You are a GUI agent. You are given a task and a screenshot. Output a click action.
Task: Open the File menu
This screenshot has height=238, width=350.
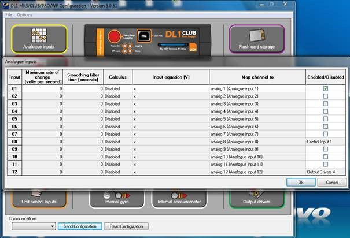[x=9, y=14]
